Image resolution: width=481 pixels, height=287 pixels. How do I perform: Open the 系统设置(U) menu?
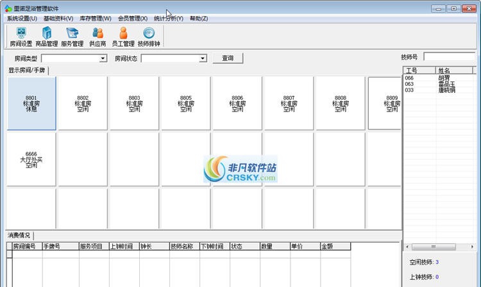pyautogui.click(x=22, y=19)
